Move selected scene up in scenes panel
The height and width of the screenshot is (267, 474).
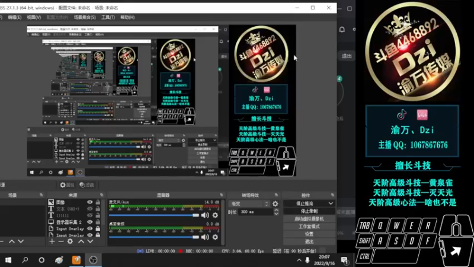coord(11,241)
